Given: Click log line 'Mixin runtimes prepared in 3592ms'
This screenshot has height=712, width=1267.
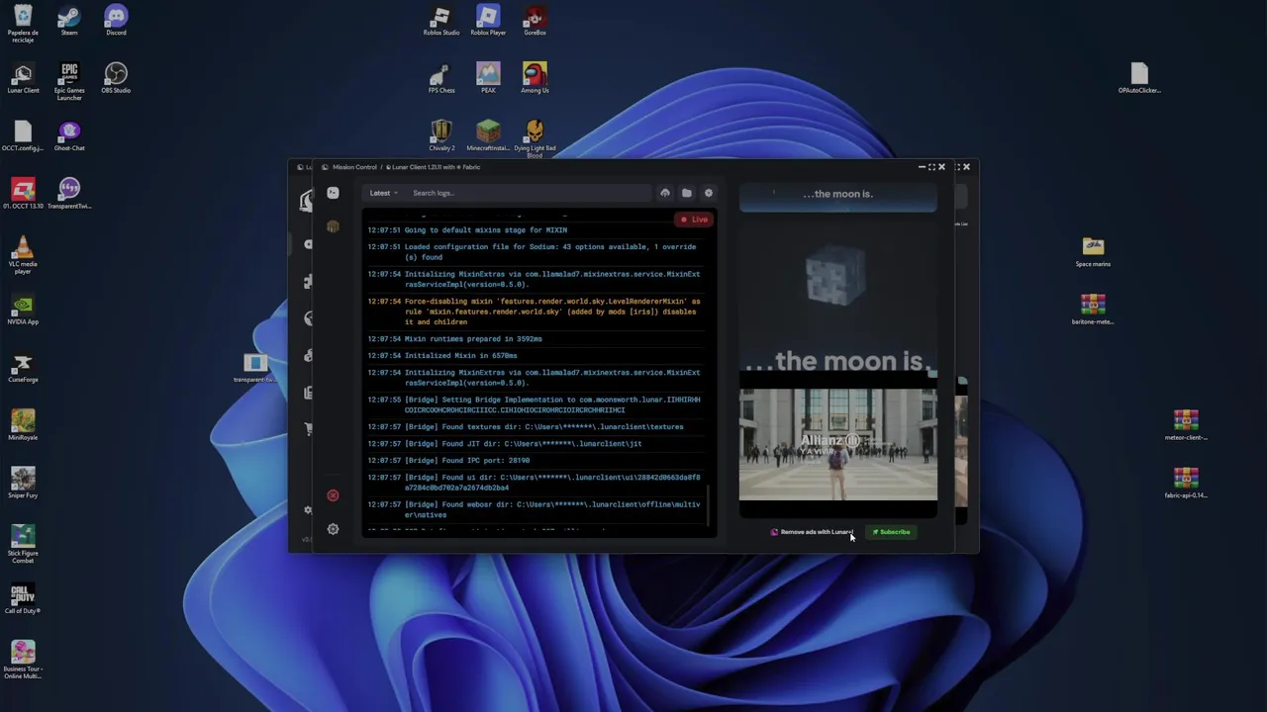Looking at the screenshot, I should (x=454, y=339).
